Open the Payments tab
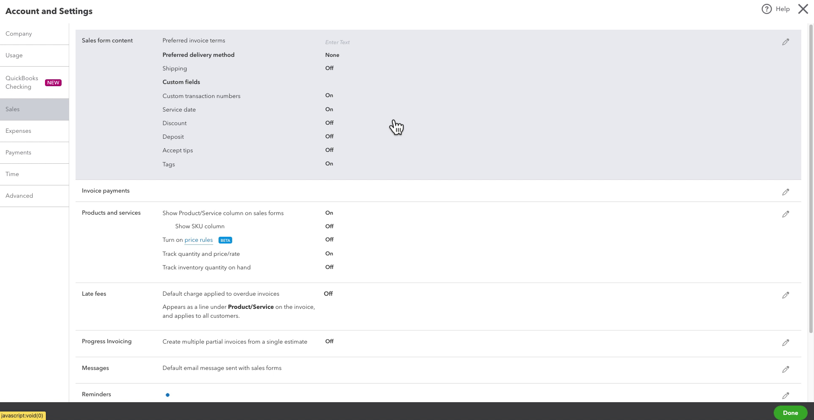Viewport: 814px width, 420px height. (34, 153)
